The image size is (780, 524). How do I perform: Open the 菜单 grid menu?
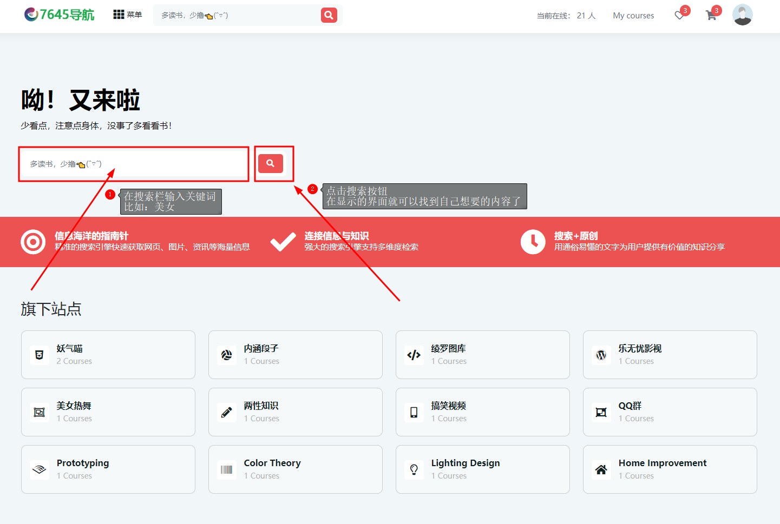coord(127,15)
